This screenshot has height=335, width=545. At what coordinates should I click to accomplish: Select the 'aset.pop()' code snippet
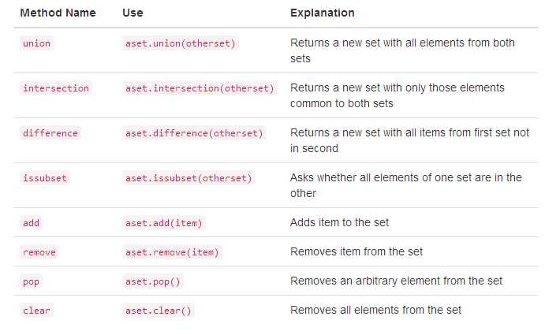click(x=153, y=281)
